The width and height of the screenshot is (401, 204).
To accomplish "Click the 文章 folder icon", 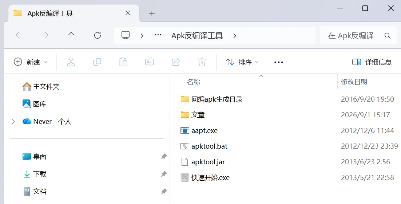I will [184, 115].
